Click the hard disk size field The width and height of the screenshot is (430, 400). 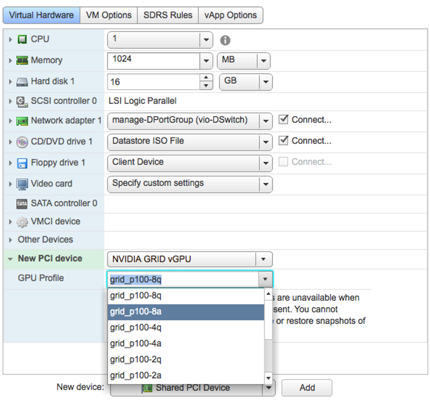click(x=153, y=82)
